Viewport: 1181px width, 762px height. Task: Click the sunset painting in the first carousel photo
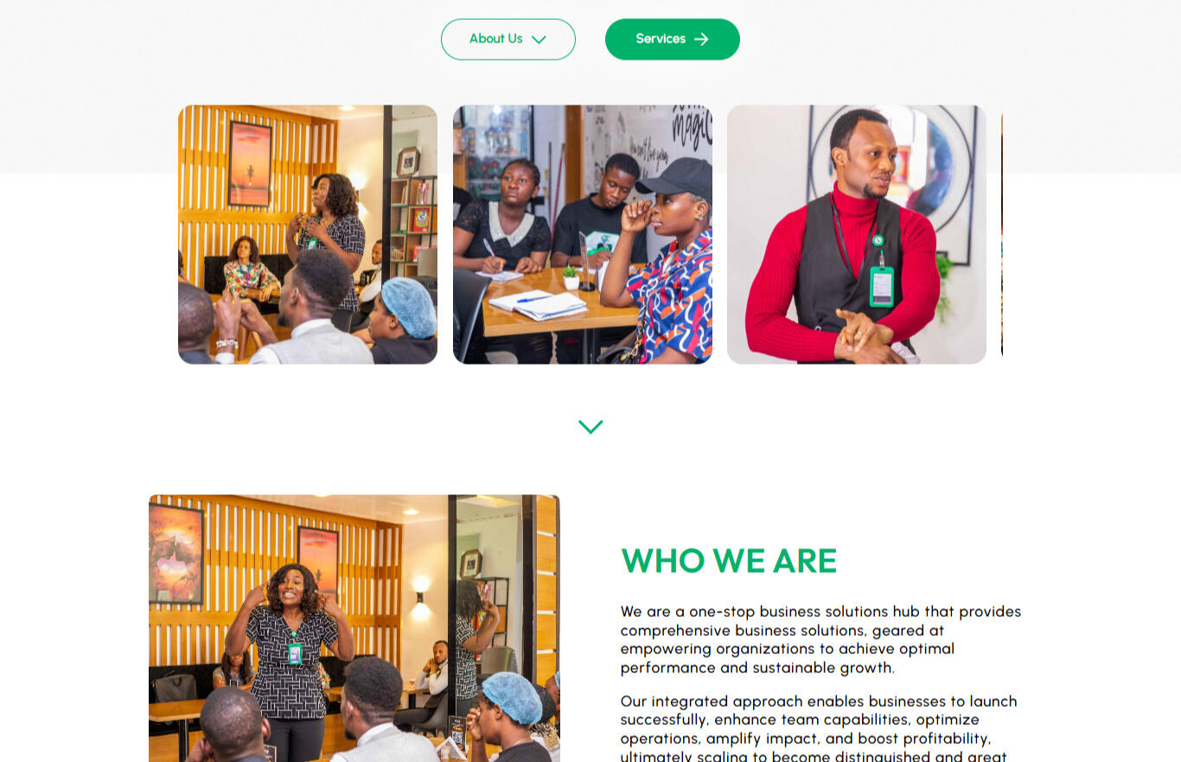coord(250,163)
